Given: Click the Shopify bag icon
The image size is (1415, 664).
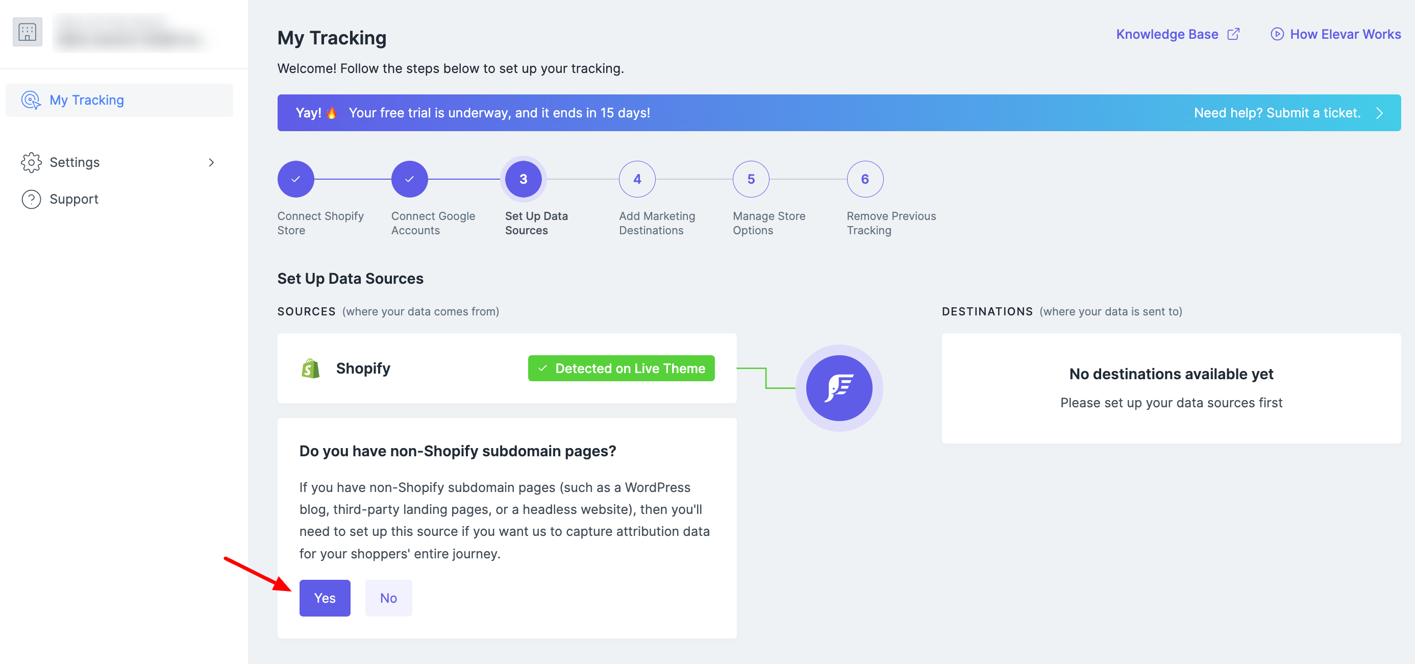Looking at the screenshot, I should [x=310, y=368].
